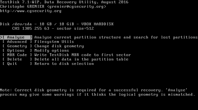This screenshot has height=110, width=198.
Task: Click the Disk /dev/sda info line
Action: 57,24
